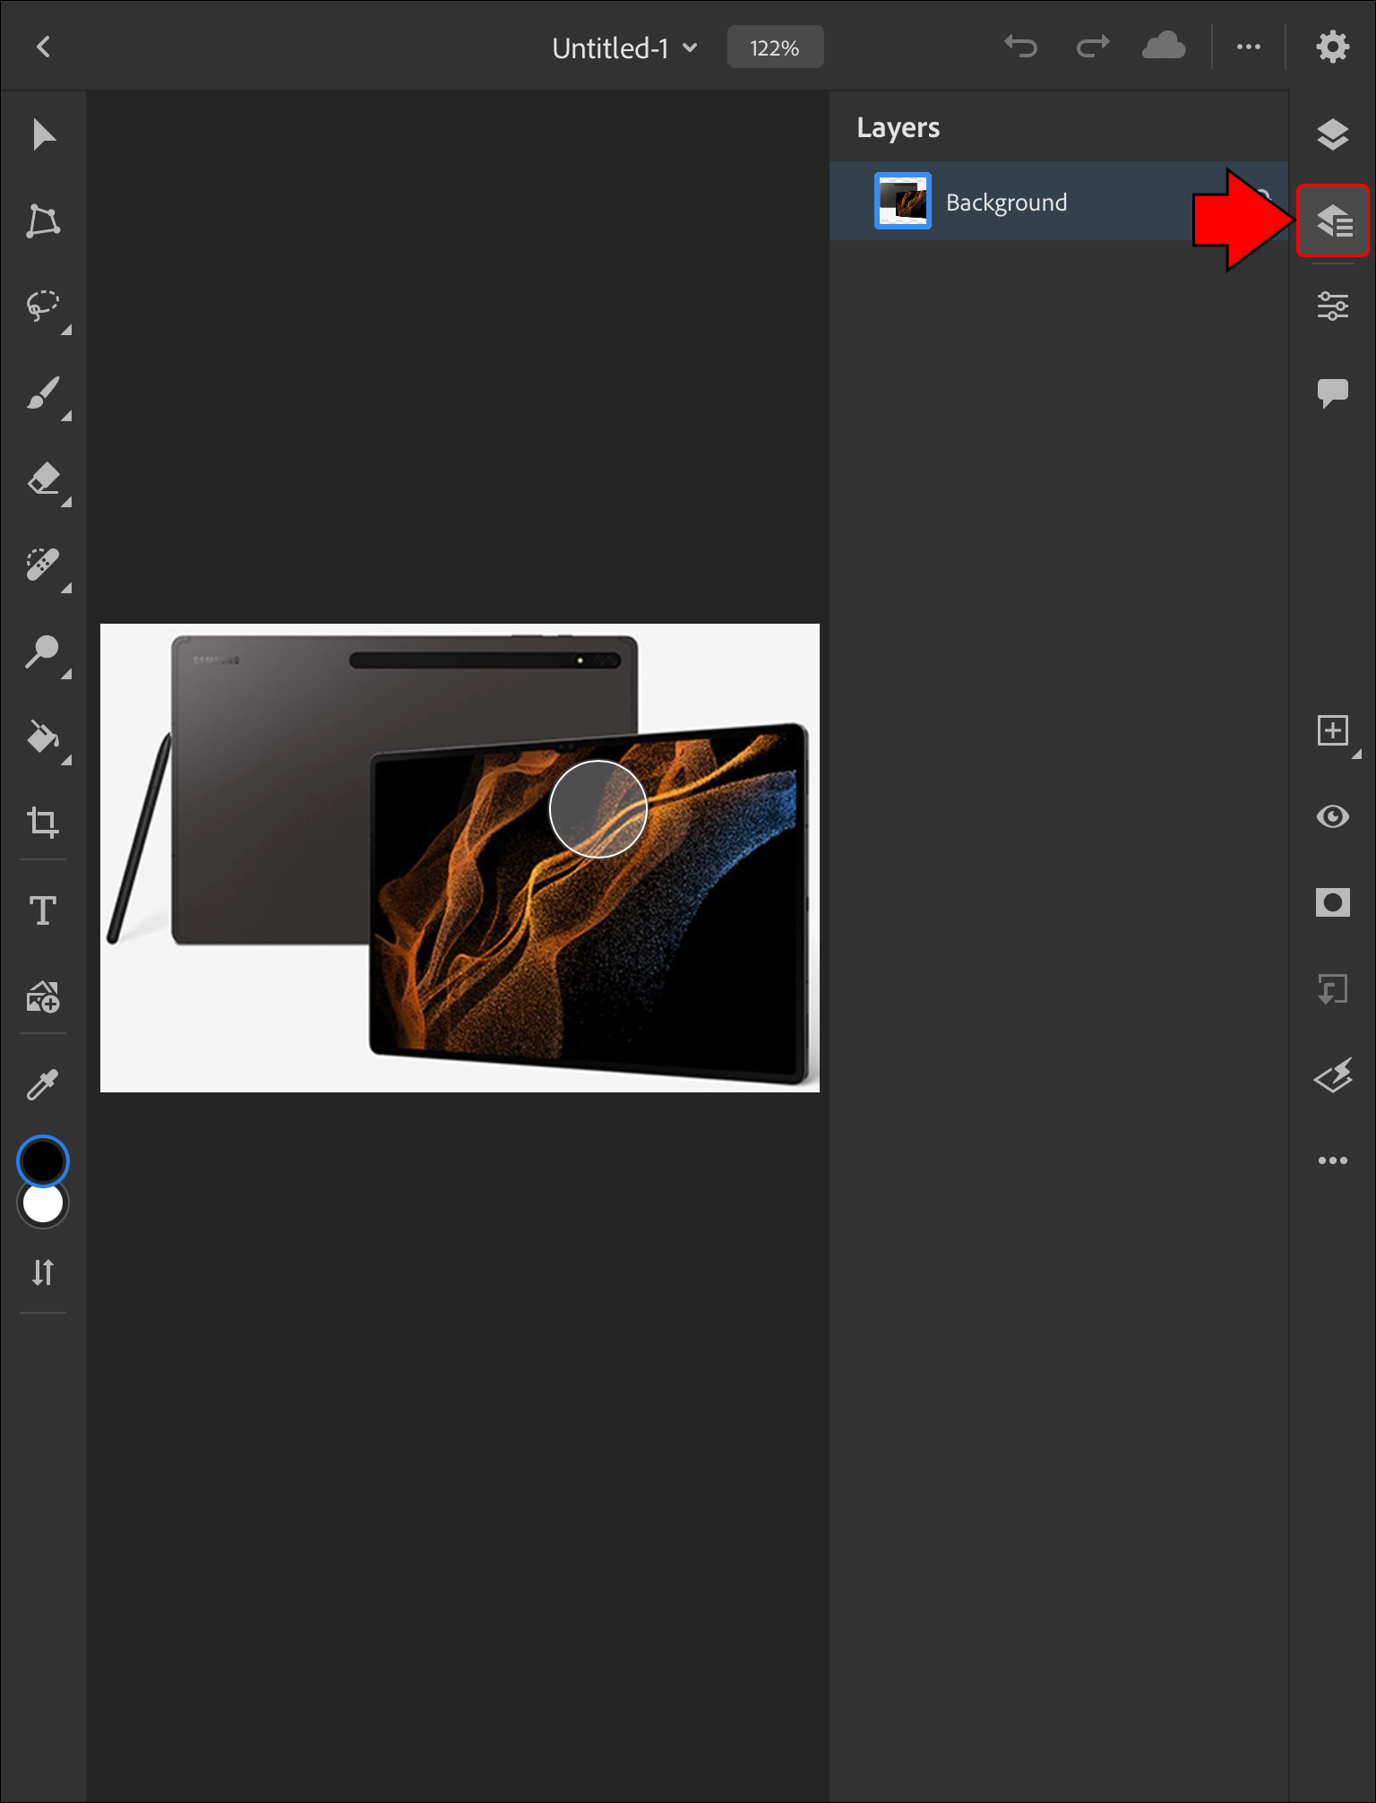Switch to detail layer view
The height and width of the screenshot is (1803, 1376).
pyautogui.click(x=1333, y=220)
